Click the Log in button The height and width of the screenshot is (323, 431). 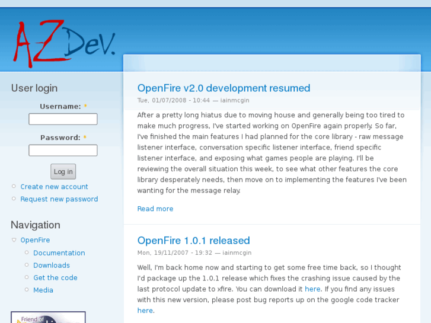tap(63, 171)
